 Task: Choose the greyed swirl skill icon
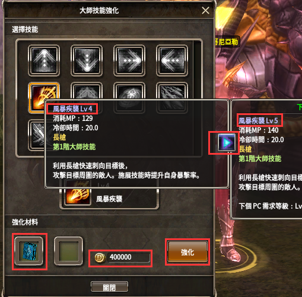click(x=129, y=91)
